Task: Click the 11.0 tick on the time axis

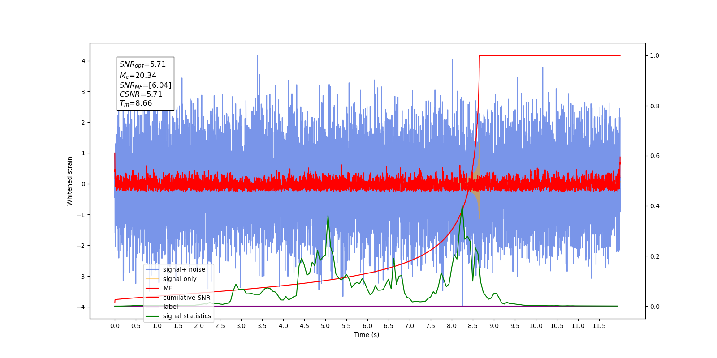Action: click(578, 326)
